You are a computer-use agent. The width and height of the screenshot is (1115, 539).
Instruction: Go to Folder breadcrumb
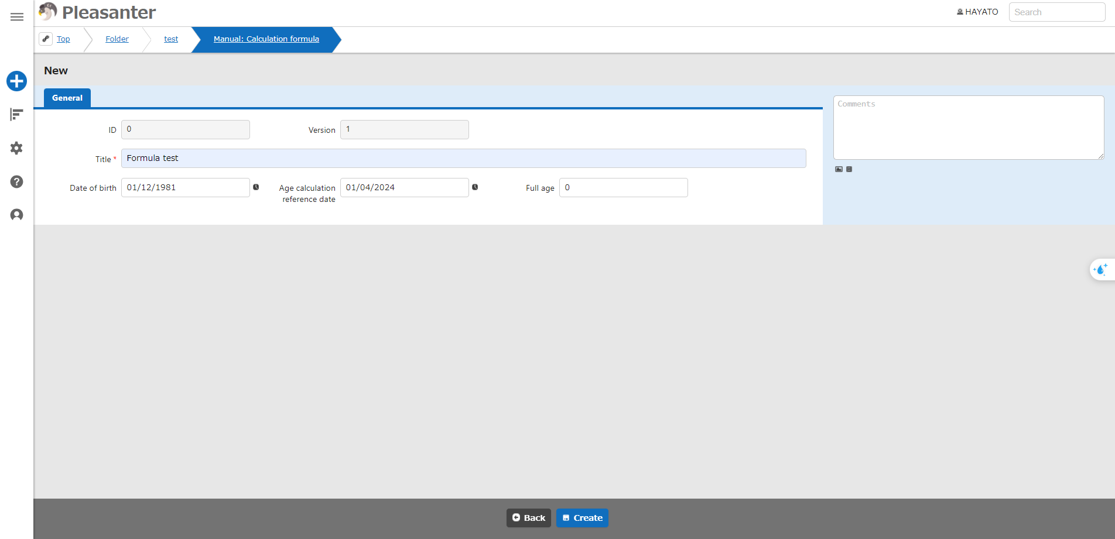(x=117, y=39)
